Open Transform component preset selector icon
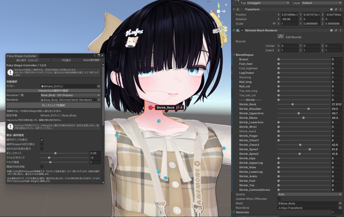 coord(336,9)
